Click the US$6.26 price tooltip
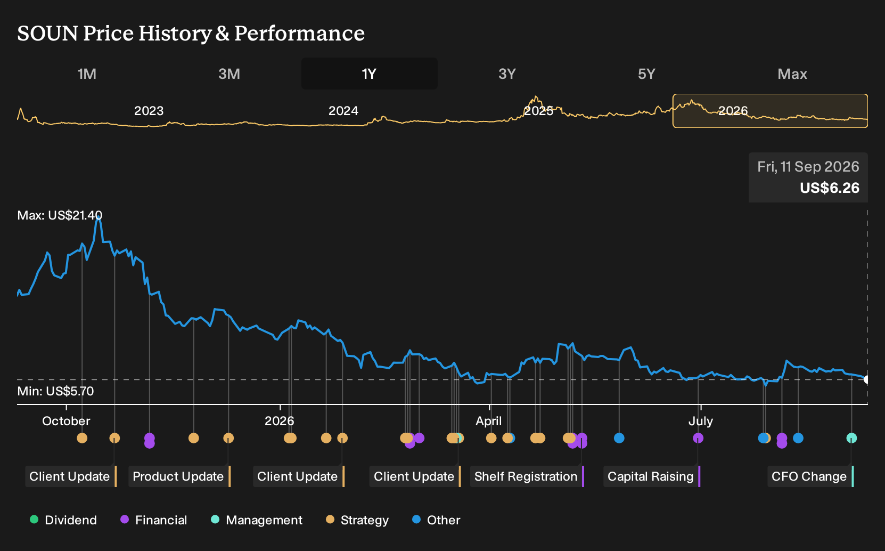 (x=808, y=177)
